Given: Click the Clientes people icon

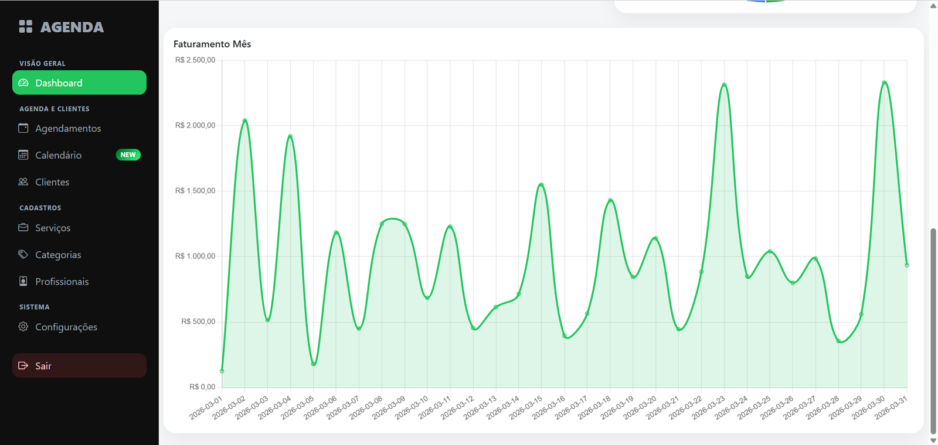Looking at the screenshot, I should pyautogui.click(x=23, y=182).
